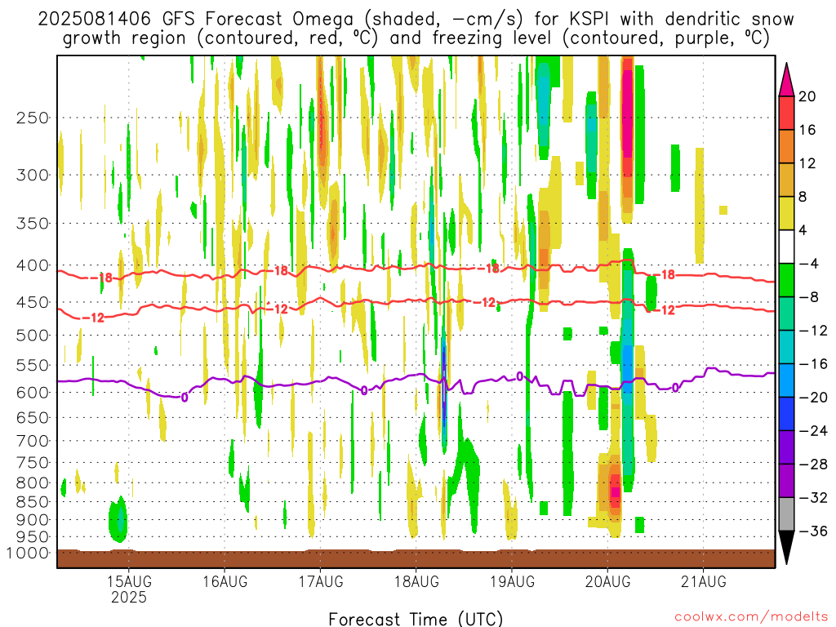Click the -28 colorbar label

point(813,464)
